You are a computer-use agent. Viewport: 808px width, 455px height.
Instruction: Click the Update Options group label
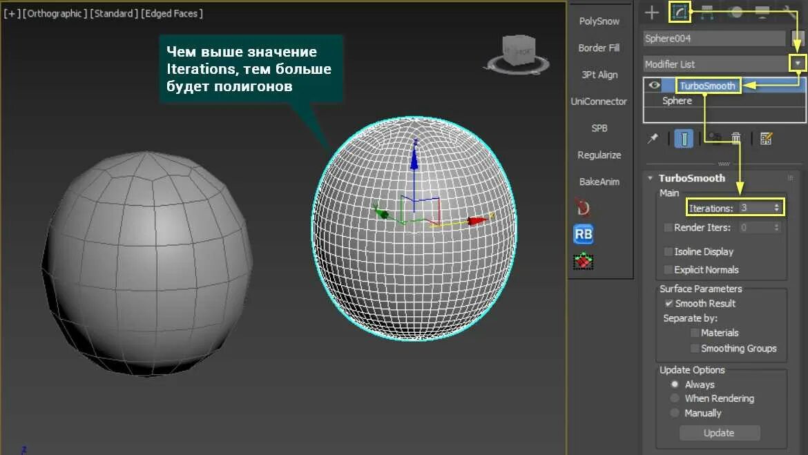pos(692,370)
